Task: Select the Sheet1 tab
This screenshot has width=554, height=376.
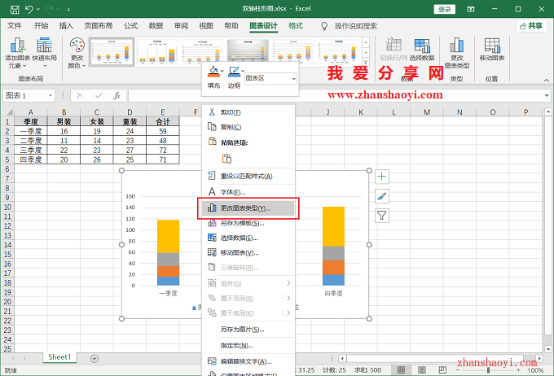Action: tap(59, 357)
